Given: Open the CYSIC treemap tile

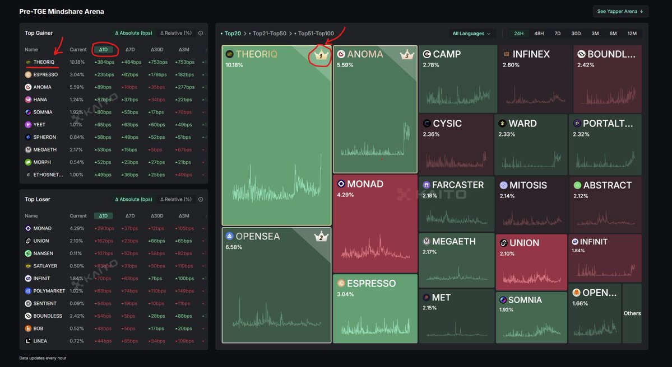Looking at the screenshot, I should pos(456,144).
